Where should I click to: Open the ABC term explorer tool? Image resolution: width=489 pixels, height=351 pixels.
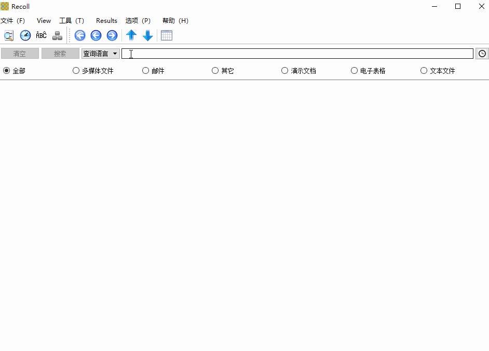(41, 35)
